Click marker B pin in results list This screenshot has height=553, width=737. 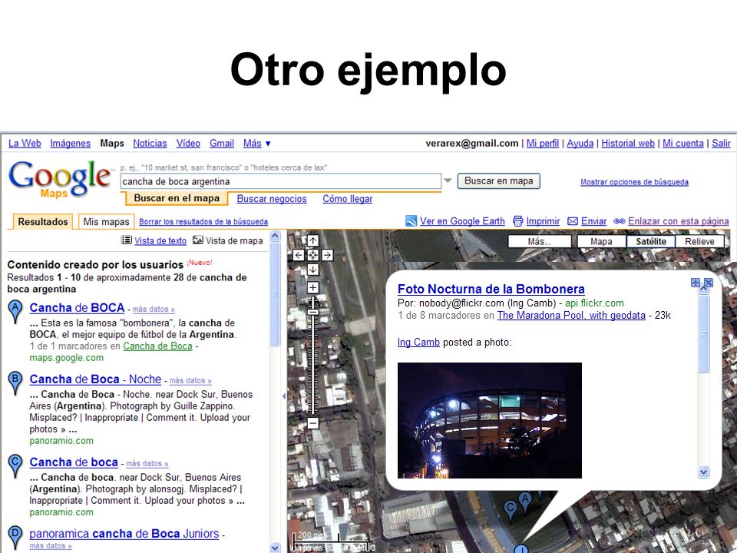[x=15, y=382]
